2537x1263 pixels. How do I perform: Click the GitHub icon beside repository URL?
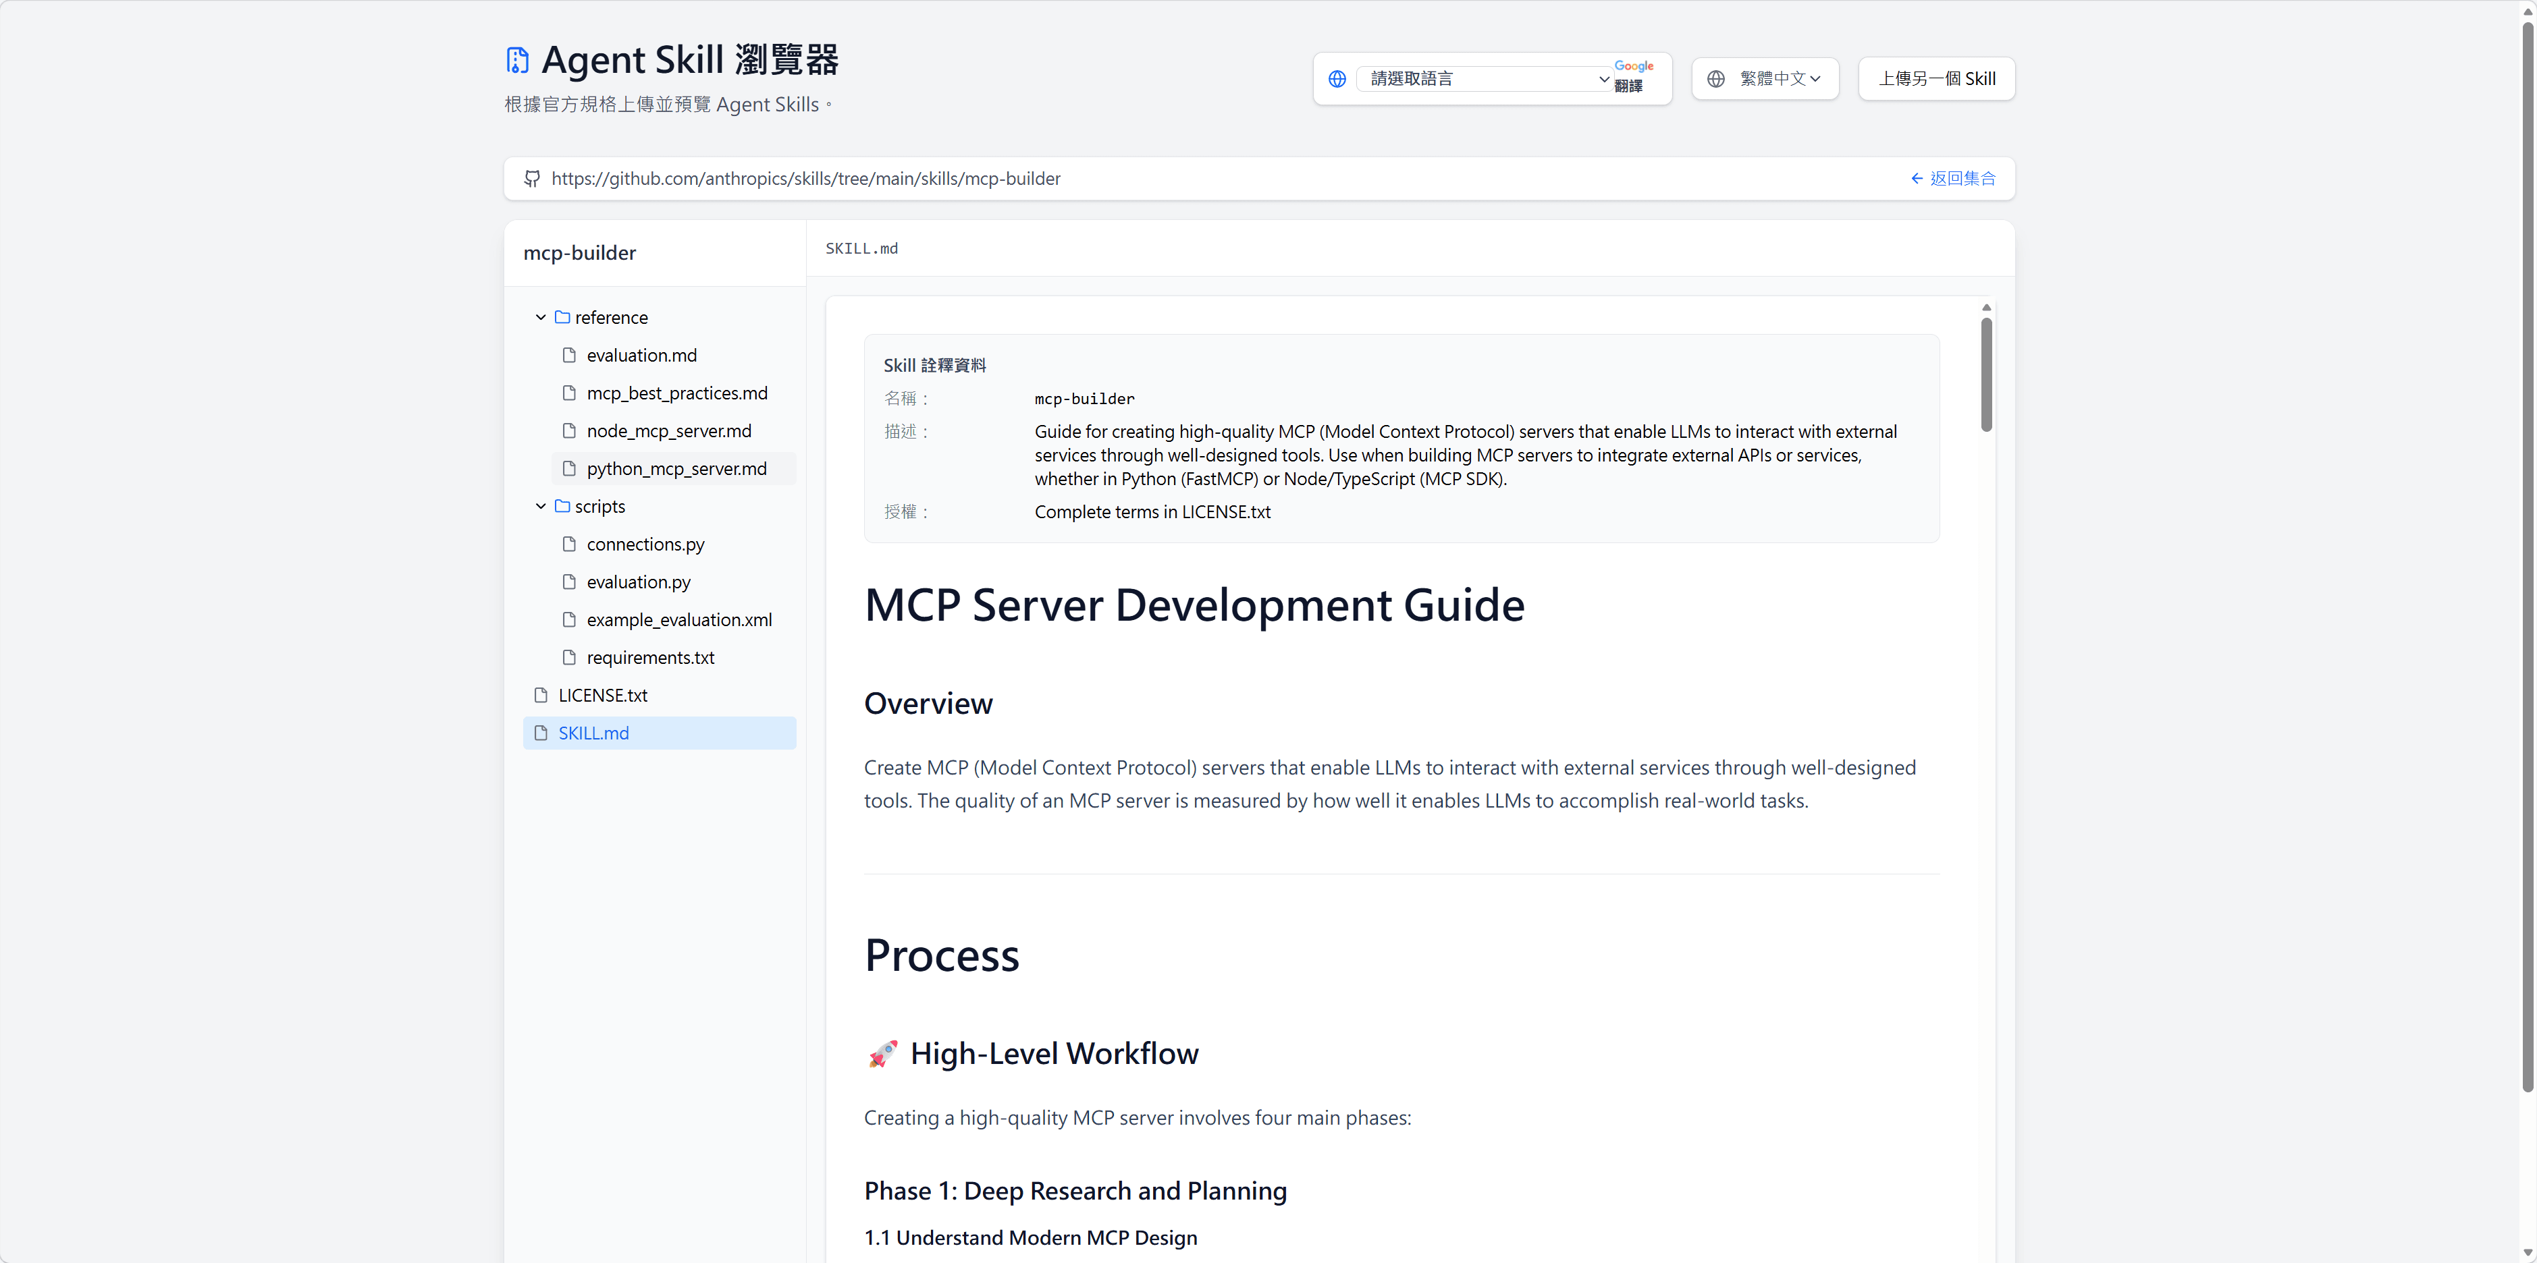click(x=532, y=178)
